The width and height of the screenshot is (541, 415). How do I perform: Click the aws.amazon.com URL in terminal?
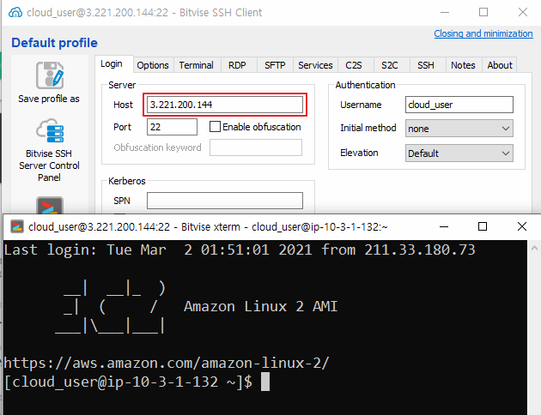(167, 363)
